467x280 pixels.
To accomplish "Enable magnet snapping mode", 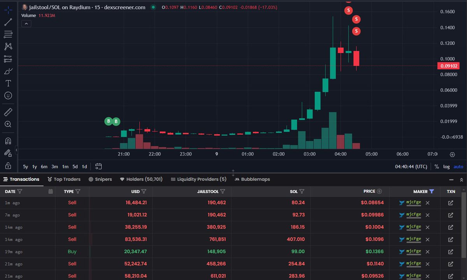I will coord(8,140).
